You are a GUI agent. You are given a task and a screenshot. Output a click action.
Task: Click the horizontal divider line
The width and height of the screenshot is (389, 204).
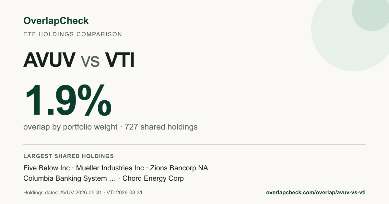click(194, 144)
